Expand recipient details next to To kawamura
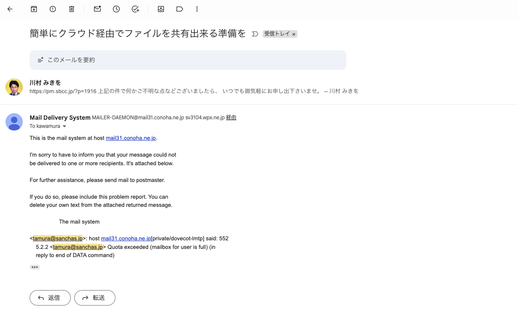Image resolution: width=518 pixels, height=321 pixels. coord(64,127)
